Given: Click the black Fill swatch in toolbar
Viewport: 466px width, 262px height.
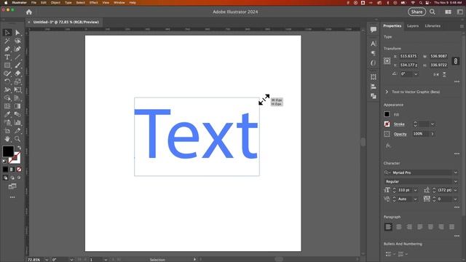Looking at the screenshot, I should click(8, 151).
